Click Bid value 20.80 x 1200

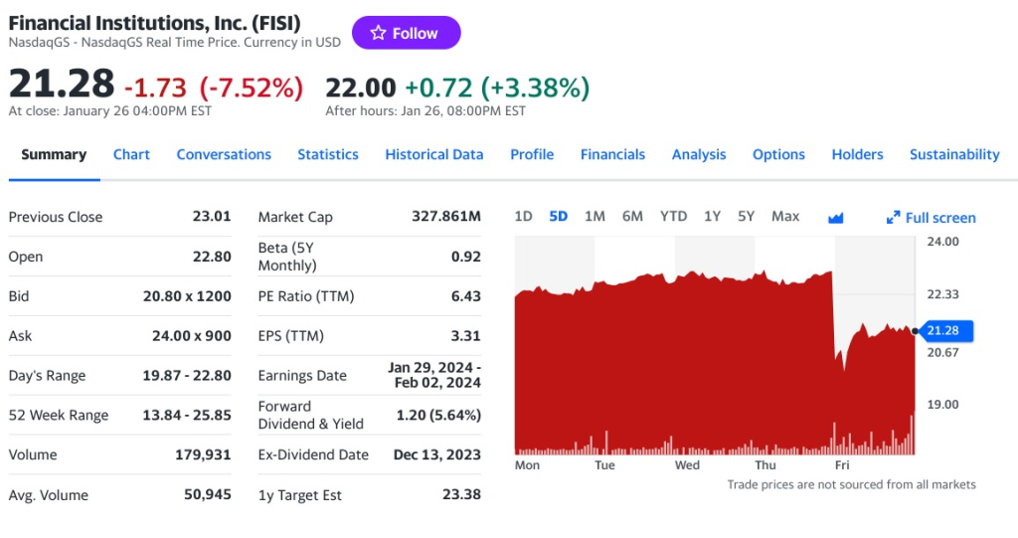[x=187, y=296]
